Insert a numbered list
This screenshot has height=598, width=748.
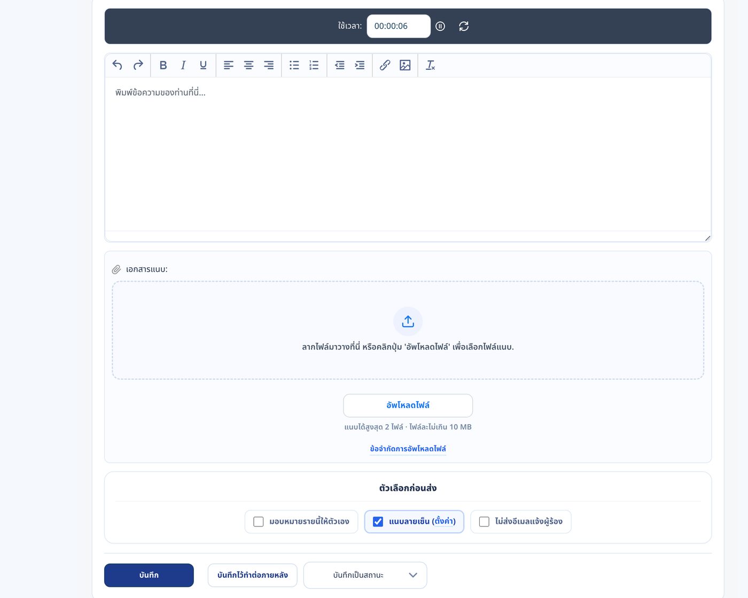tap(314, 65)
